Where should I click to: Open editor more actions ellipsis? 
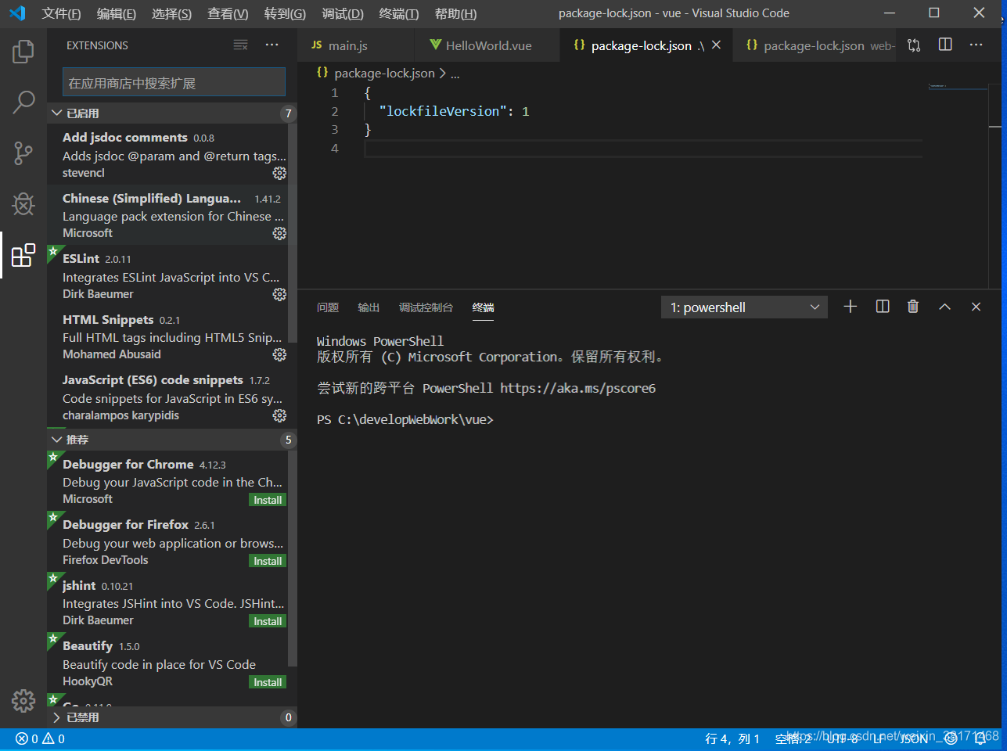[x=976, y=45]
